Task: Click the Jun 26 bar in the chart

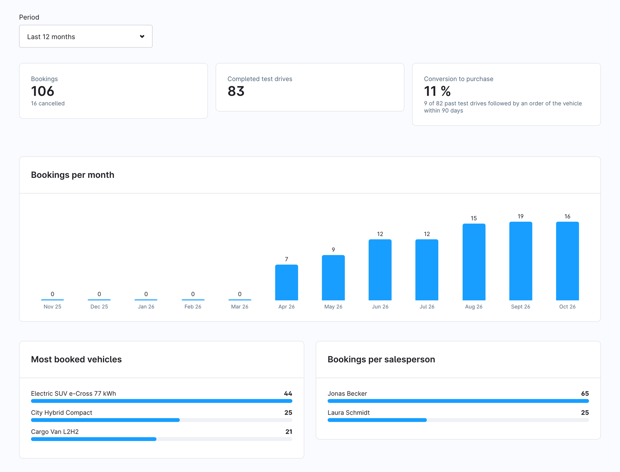Action: point(380,270)
